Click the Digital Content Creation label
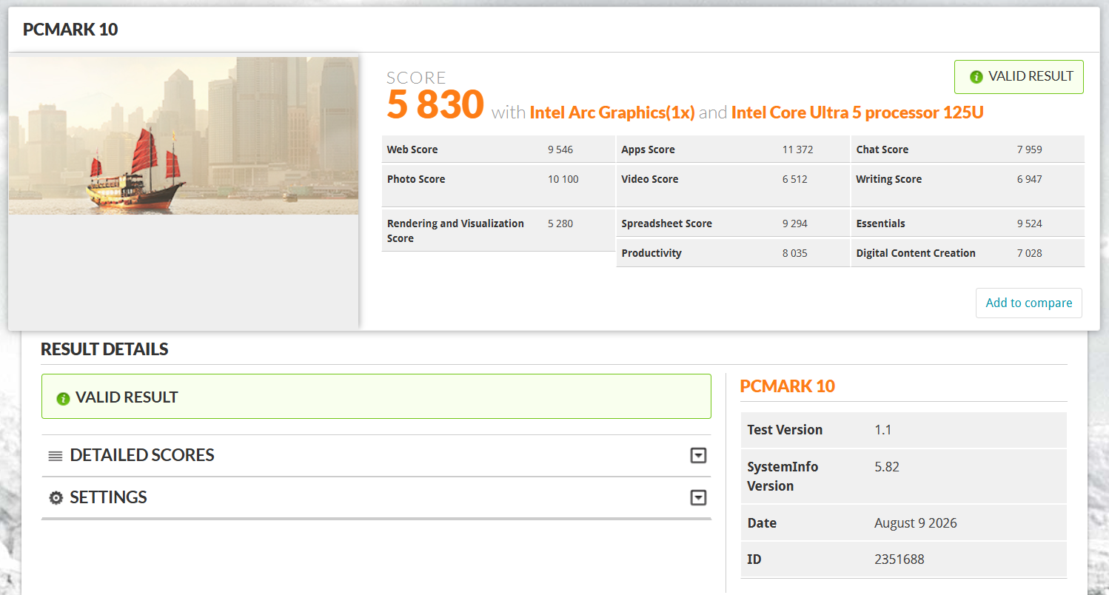 pyautogui.click(x=916, y=253)
